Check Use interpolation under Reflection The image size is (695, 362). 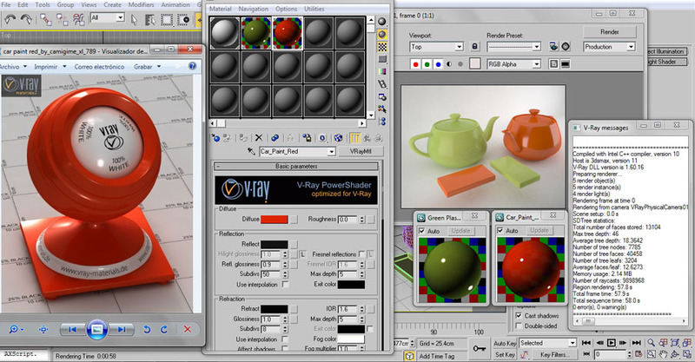[x=286, y=285]
